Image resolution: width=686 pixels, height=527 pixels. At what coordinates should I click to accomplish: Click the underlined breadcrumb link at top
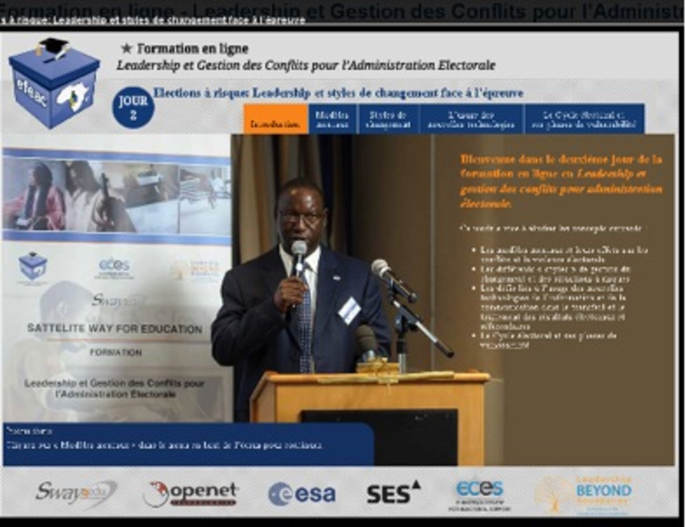click(154, 20)
